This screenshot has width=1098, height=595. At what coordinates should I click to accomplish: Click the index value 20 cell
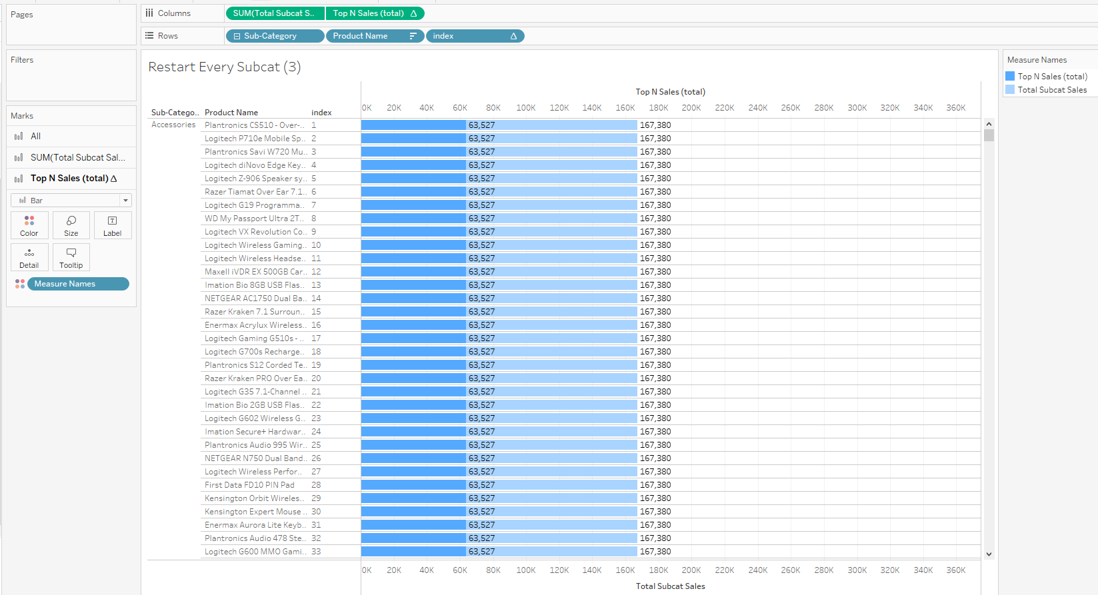point(316,378)
